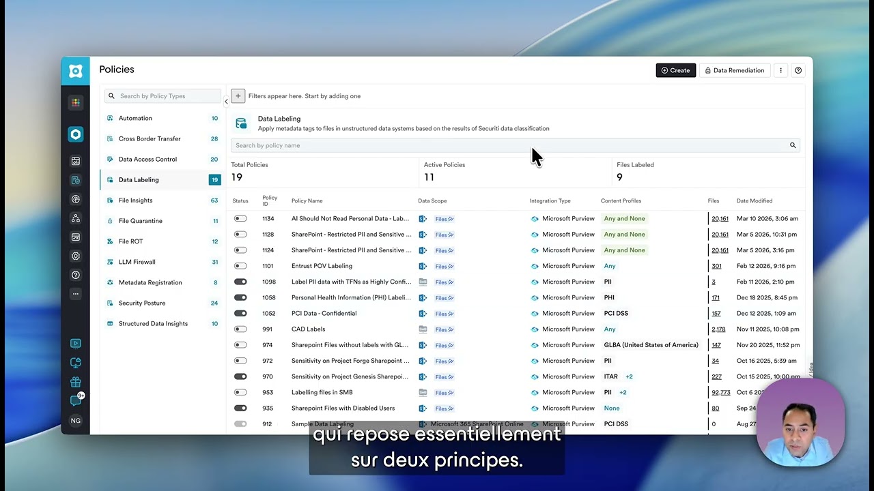Click the GLBA (United States of America) profile

click(651, 345)
